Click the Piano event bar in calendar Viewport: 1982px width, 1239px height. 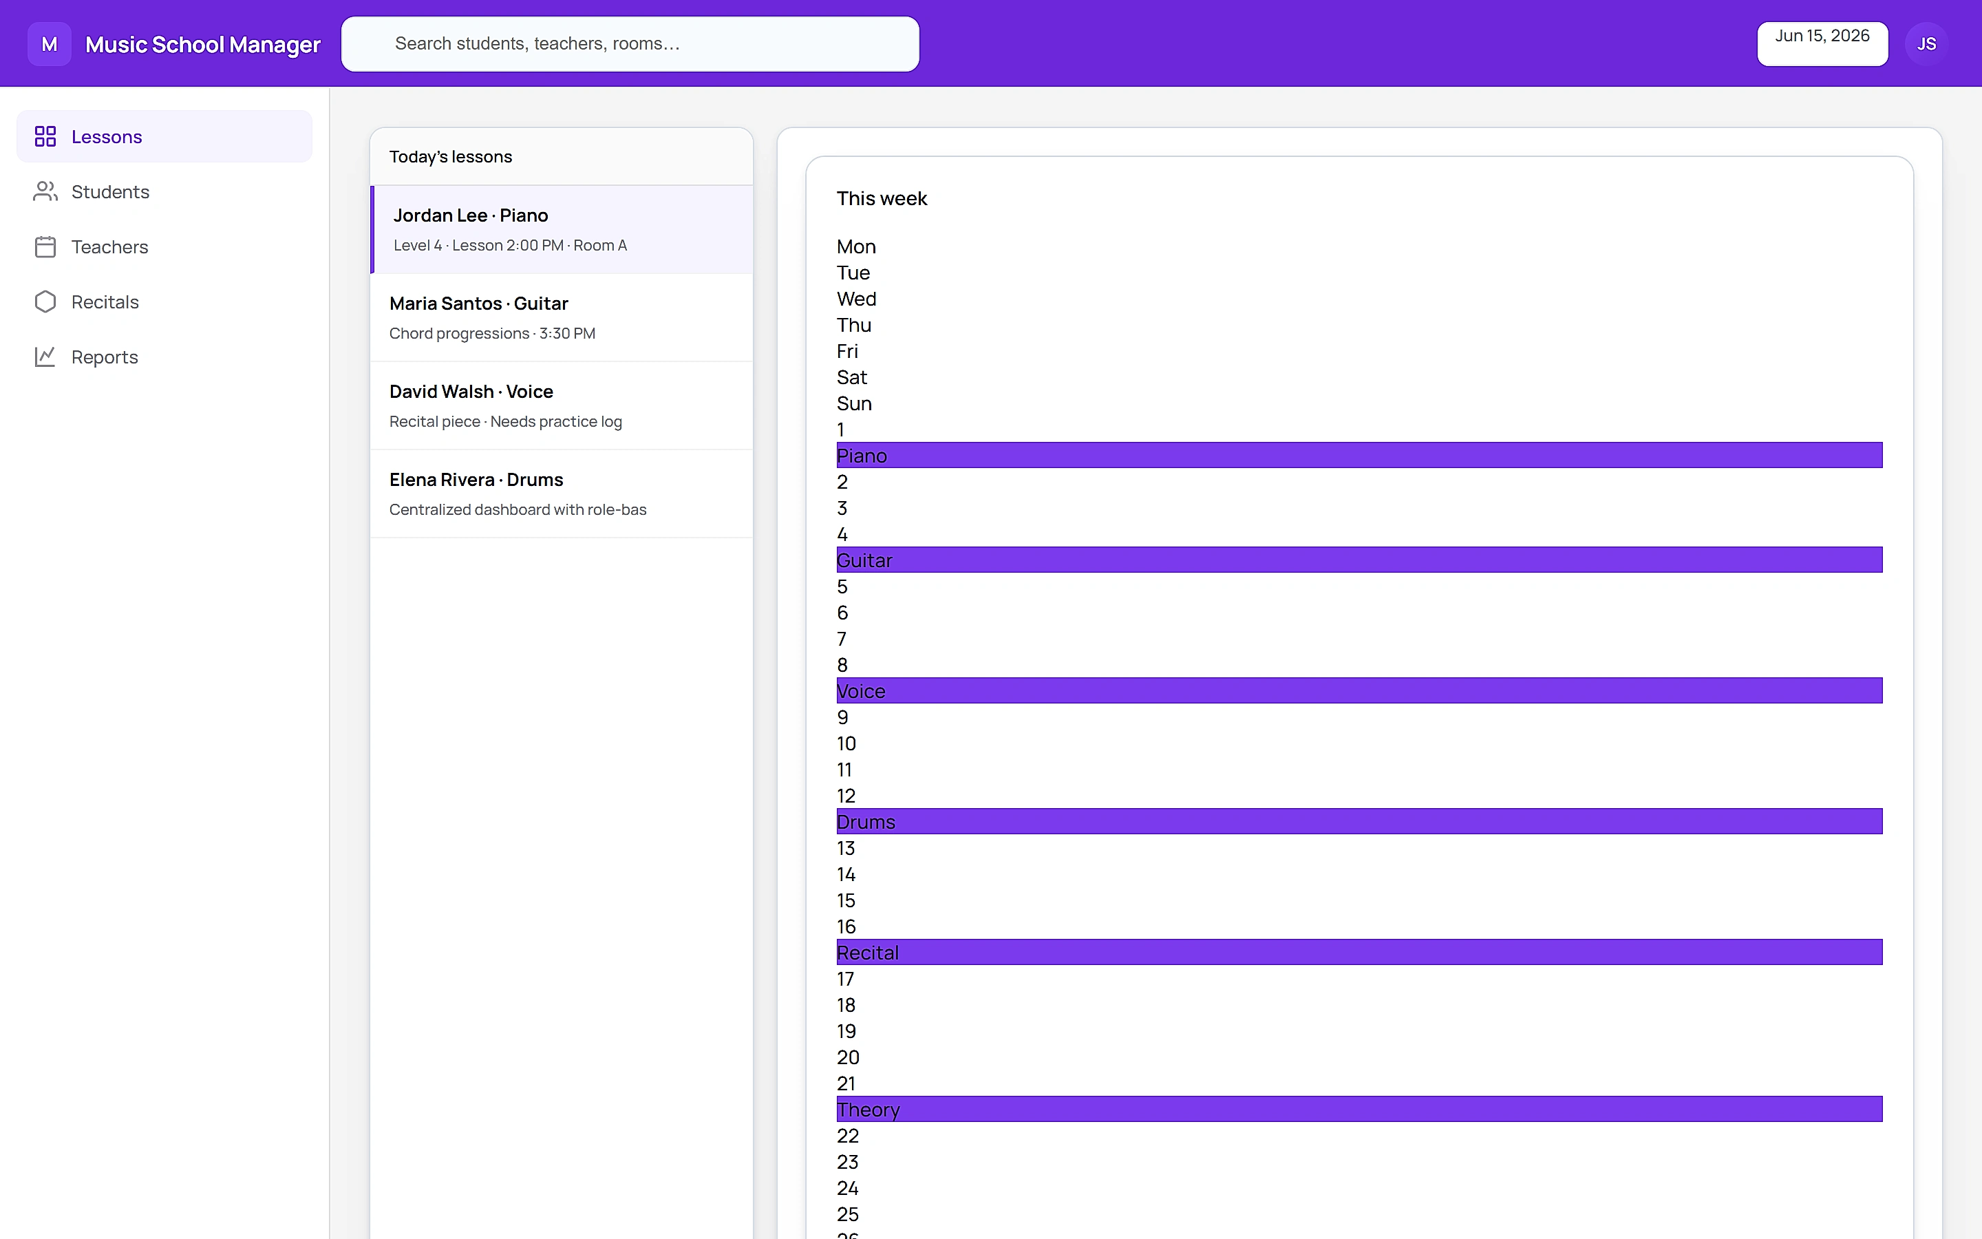point(1360,456)
